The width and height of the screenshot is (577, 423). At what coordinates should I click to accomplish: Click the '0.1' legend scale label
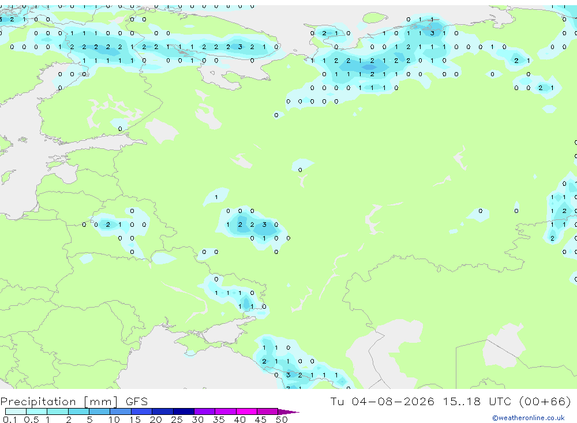point(10,420)
